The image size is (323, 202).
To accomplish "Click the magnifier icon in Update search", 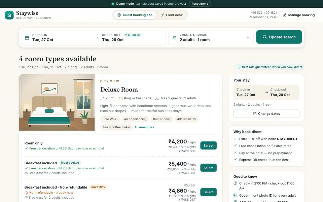I will tap(265, 37).
